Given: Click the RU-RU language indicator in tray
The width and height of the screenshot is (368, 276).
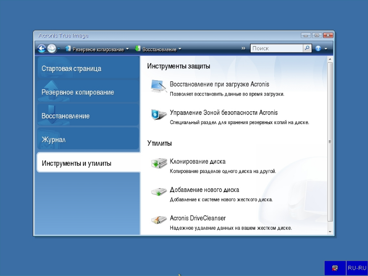Looking at the screenshot, I should coord(357,268).
